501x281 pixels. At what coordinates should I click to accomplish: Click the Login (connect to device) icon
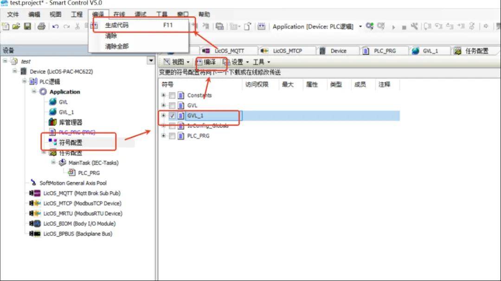coord(369,26)
